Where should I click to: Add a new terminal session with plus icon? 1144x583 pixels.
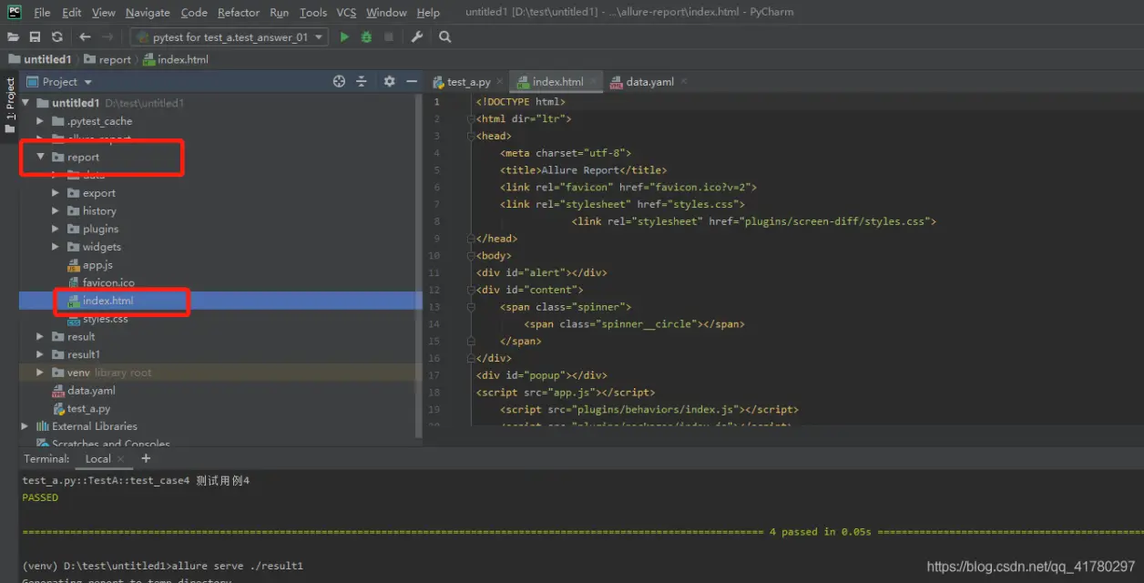tap(146, 458)
